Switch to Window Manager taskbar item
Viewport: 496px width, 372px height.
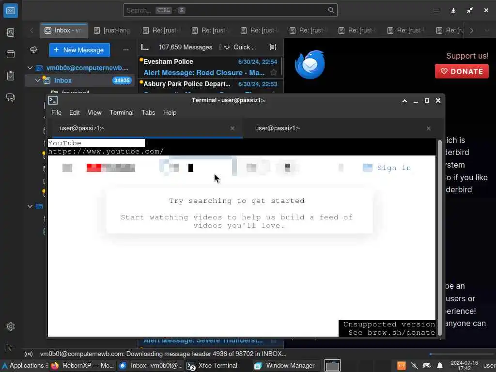pyautogui.click(x=284, y=366)
